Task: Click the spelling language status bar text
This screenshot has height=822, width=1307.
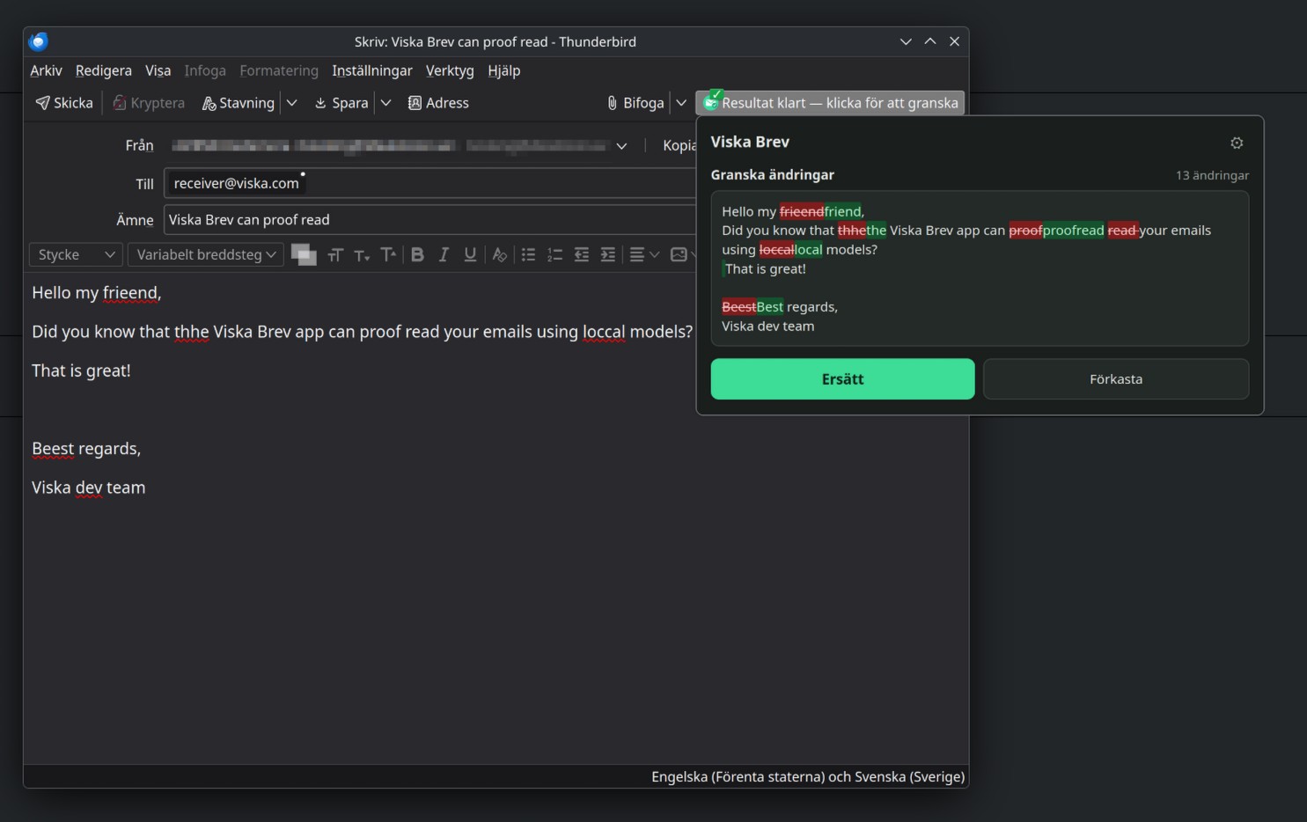Action: point(808,777)
